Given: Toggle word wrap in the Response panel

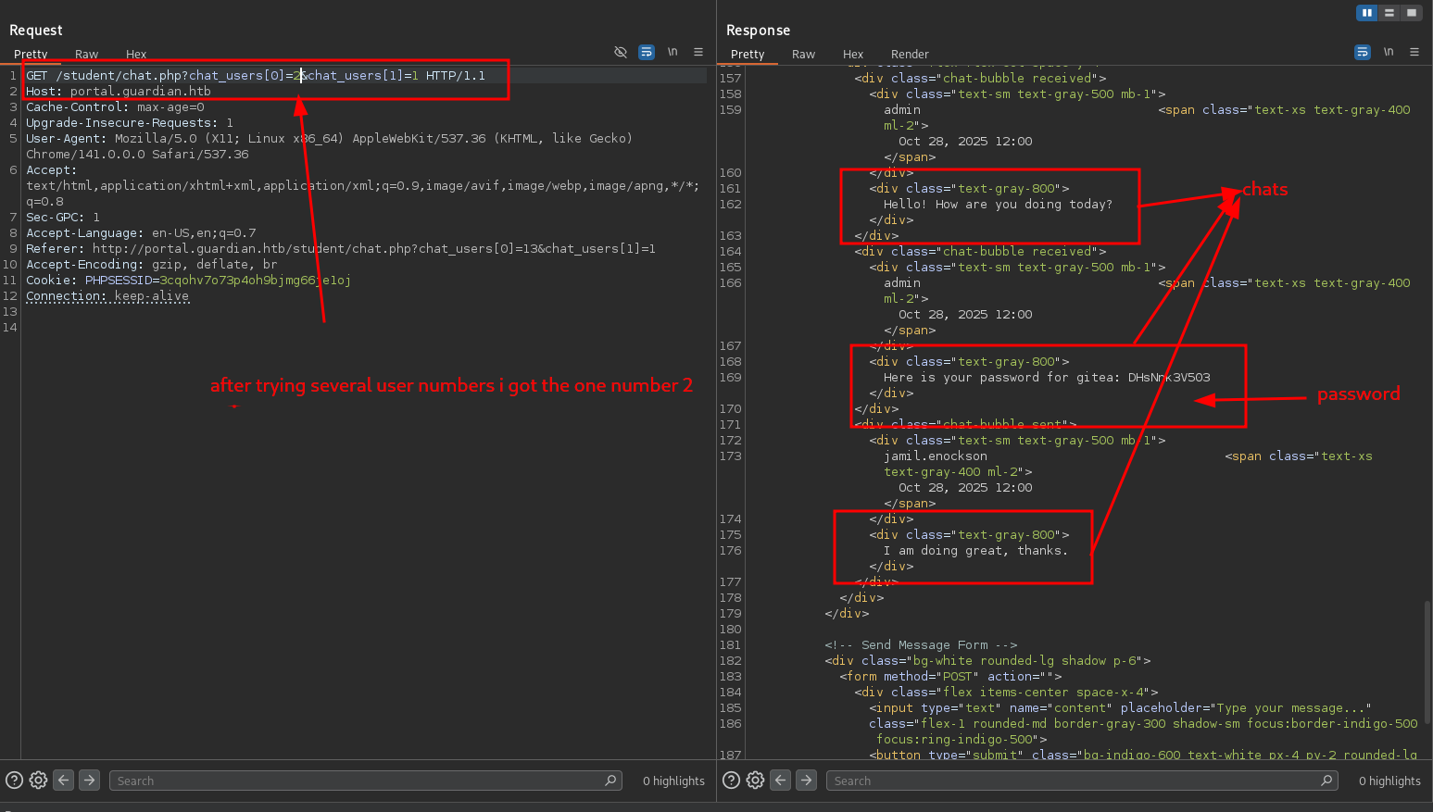Looking at the screenshot, I should tap(1363, 52).
